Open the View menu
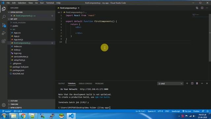Viewport: 211px width, 119px height. coord(31,3)
